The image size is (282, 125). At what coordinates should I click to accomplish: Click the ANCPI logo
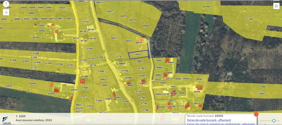(x=6, y=120)
